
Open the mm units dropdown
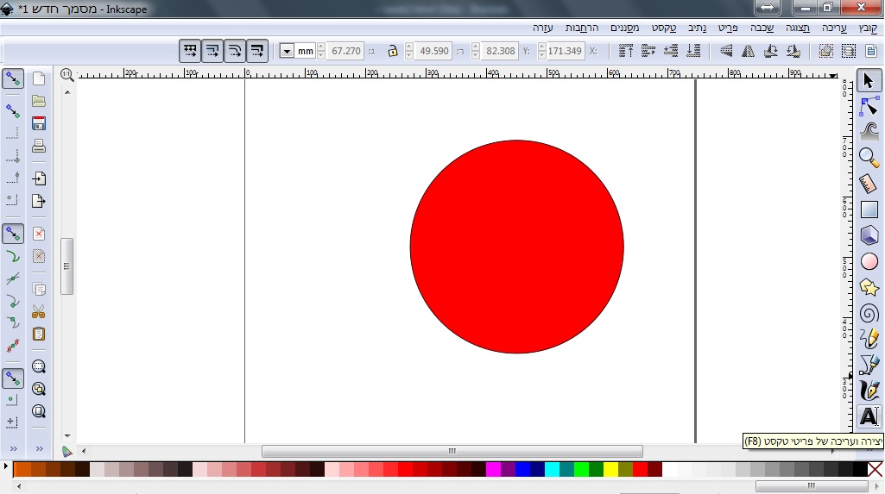287,51
